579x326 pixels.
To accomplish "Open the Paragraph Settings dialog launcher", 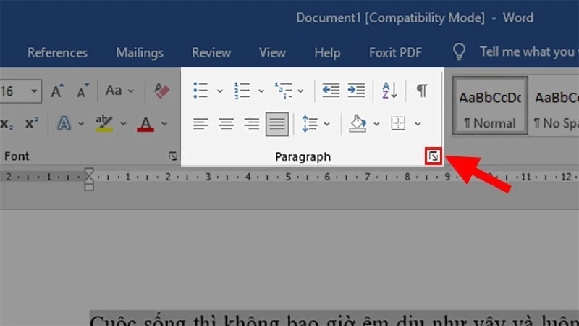I will pyautogui.click(x=433, y=156).
